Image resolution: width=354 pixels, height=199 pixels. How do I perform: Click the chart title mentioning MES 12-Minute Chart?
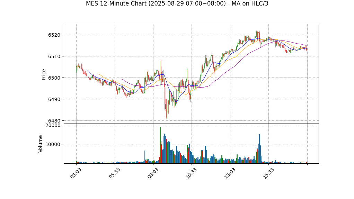point(177,3)
